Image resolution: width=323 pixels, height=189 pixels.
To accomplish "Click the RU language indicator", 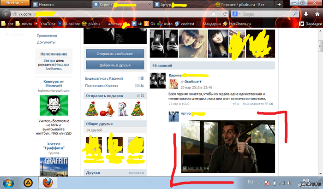I will click(250, 182).
